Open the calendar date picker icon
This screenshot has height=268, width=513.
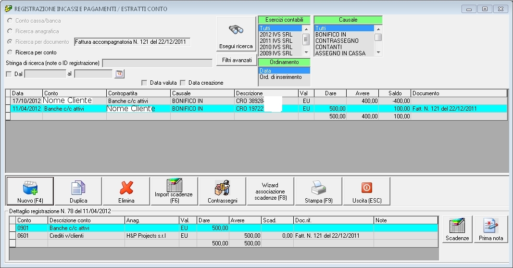(119, 74)
